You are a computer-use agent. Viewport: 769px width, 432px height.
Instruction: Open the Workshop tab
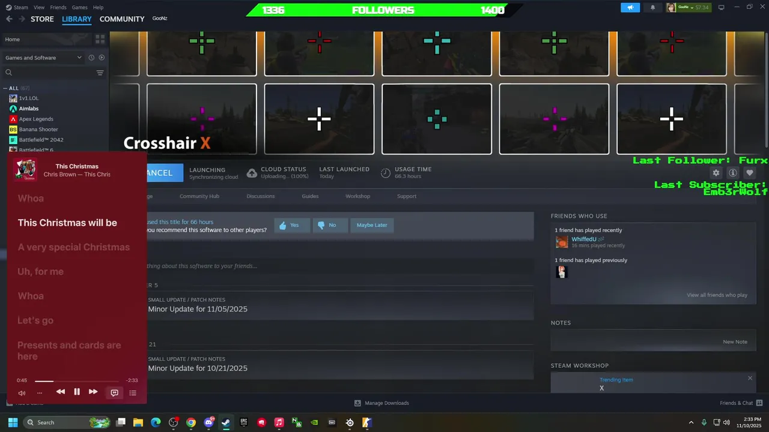[357, 196]
